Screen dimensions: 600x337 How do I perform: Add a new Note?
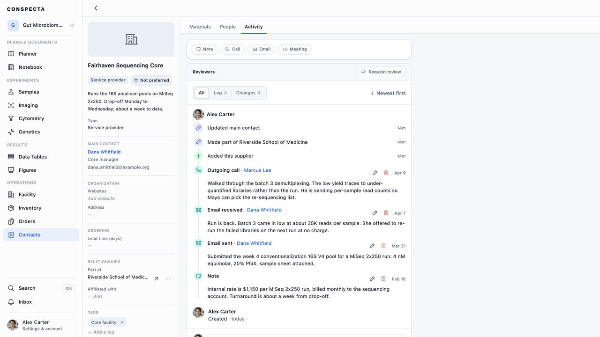tap(204, 49)
